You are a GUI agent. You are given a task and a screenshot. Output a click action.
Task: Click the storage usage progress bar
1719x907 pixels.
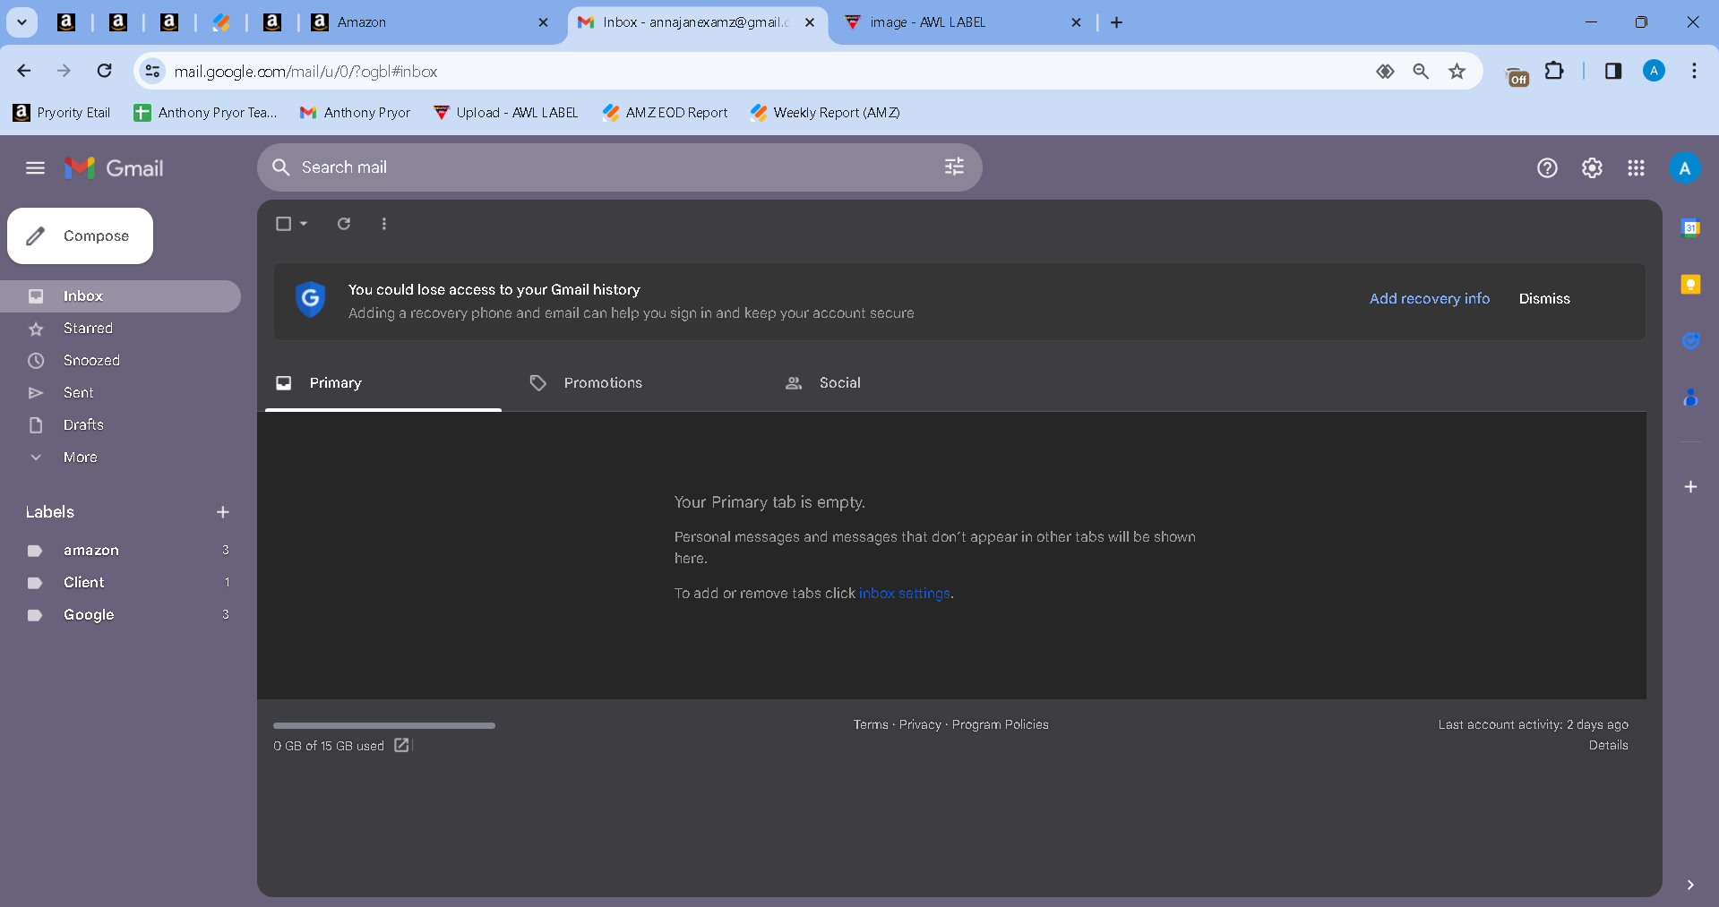click(x=384, y=725)
